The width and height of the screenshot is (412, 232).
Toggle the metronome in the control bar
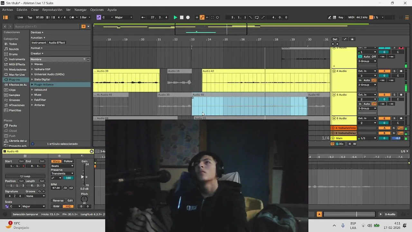[x=71, y=17]
